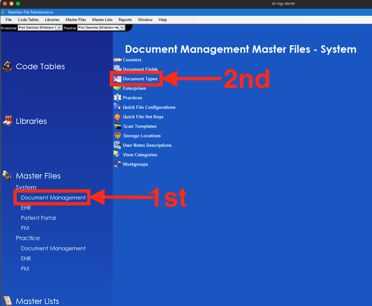Open the Scan Templates link

140,126
